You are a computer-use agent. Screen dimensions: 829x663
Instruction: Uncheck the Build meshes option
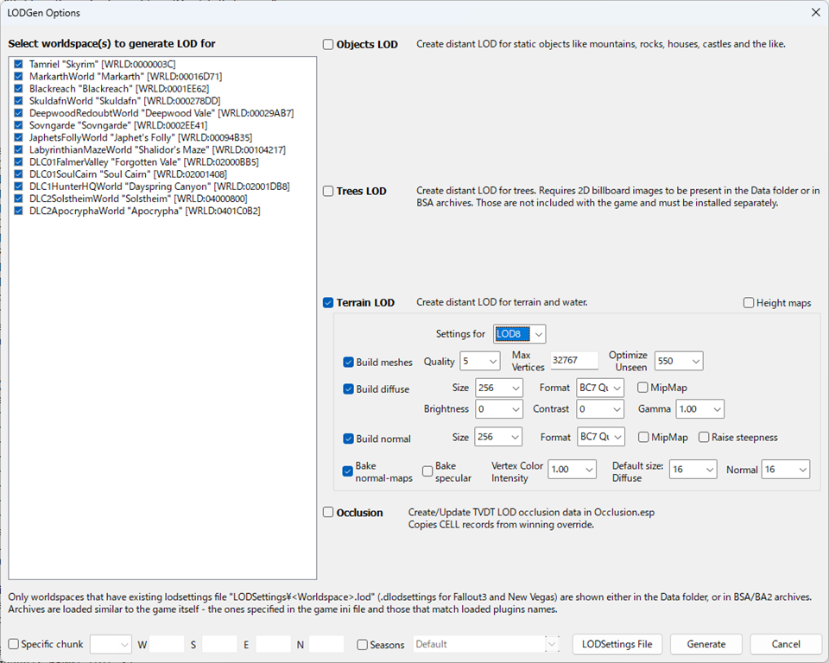click(348, 363)
